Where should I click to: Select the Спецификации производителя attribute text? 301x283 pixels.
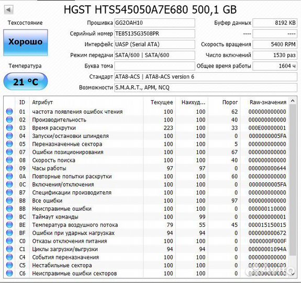pos(72,192)
